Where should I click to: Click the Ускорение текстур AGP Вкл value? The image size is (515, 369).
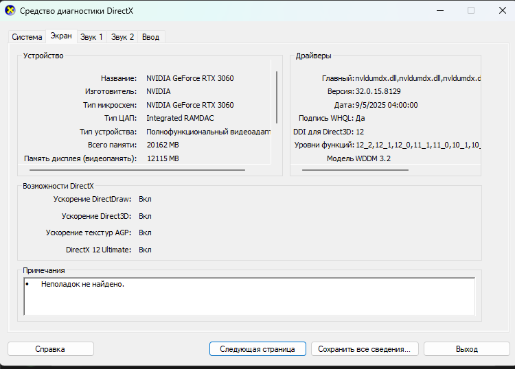pyautogui.click(x=145, y=233)
